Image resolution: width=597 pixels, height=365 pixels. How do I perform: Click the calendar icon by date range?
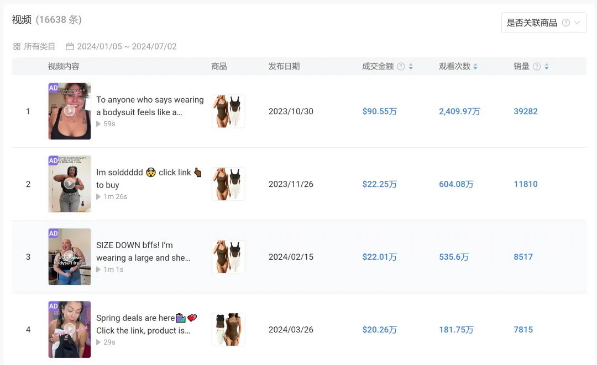[70, 47]
